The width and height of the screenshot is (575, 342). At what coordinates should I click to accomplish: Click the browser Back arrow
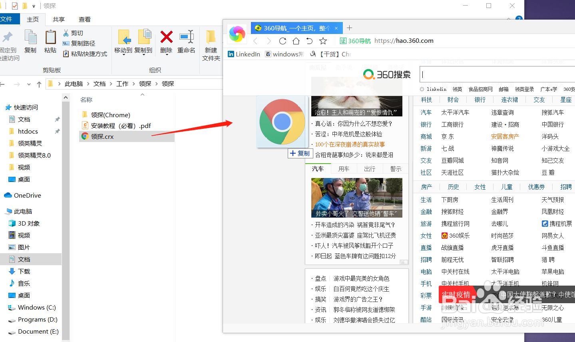click(256, 41)
